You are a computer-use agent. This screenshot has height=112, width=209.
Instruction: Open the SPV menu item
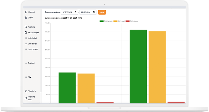pyautogui.click(x=30, y=77)
